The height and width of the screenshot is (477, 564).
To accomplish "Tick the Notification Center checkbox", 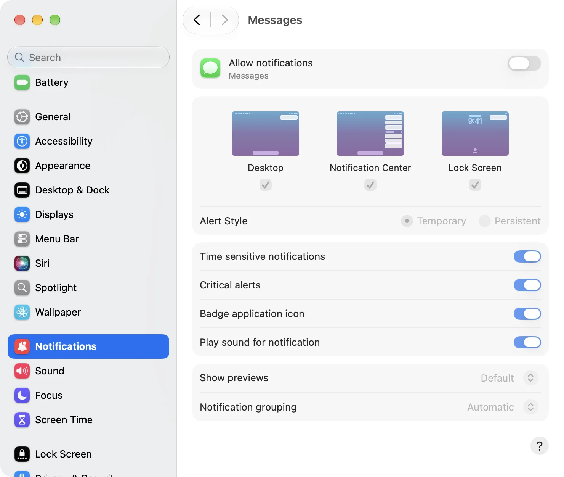I will coord(370,185).
